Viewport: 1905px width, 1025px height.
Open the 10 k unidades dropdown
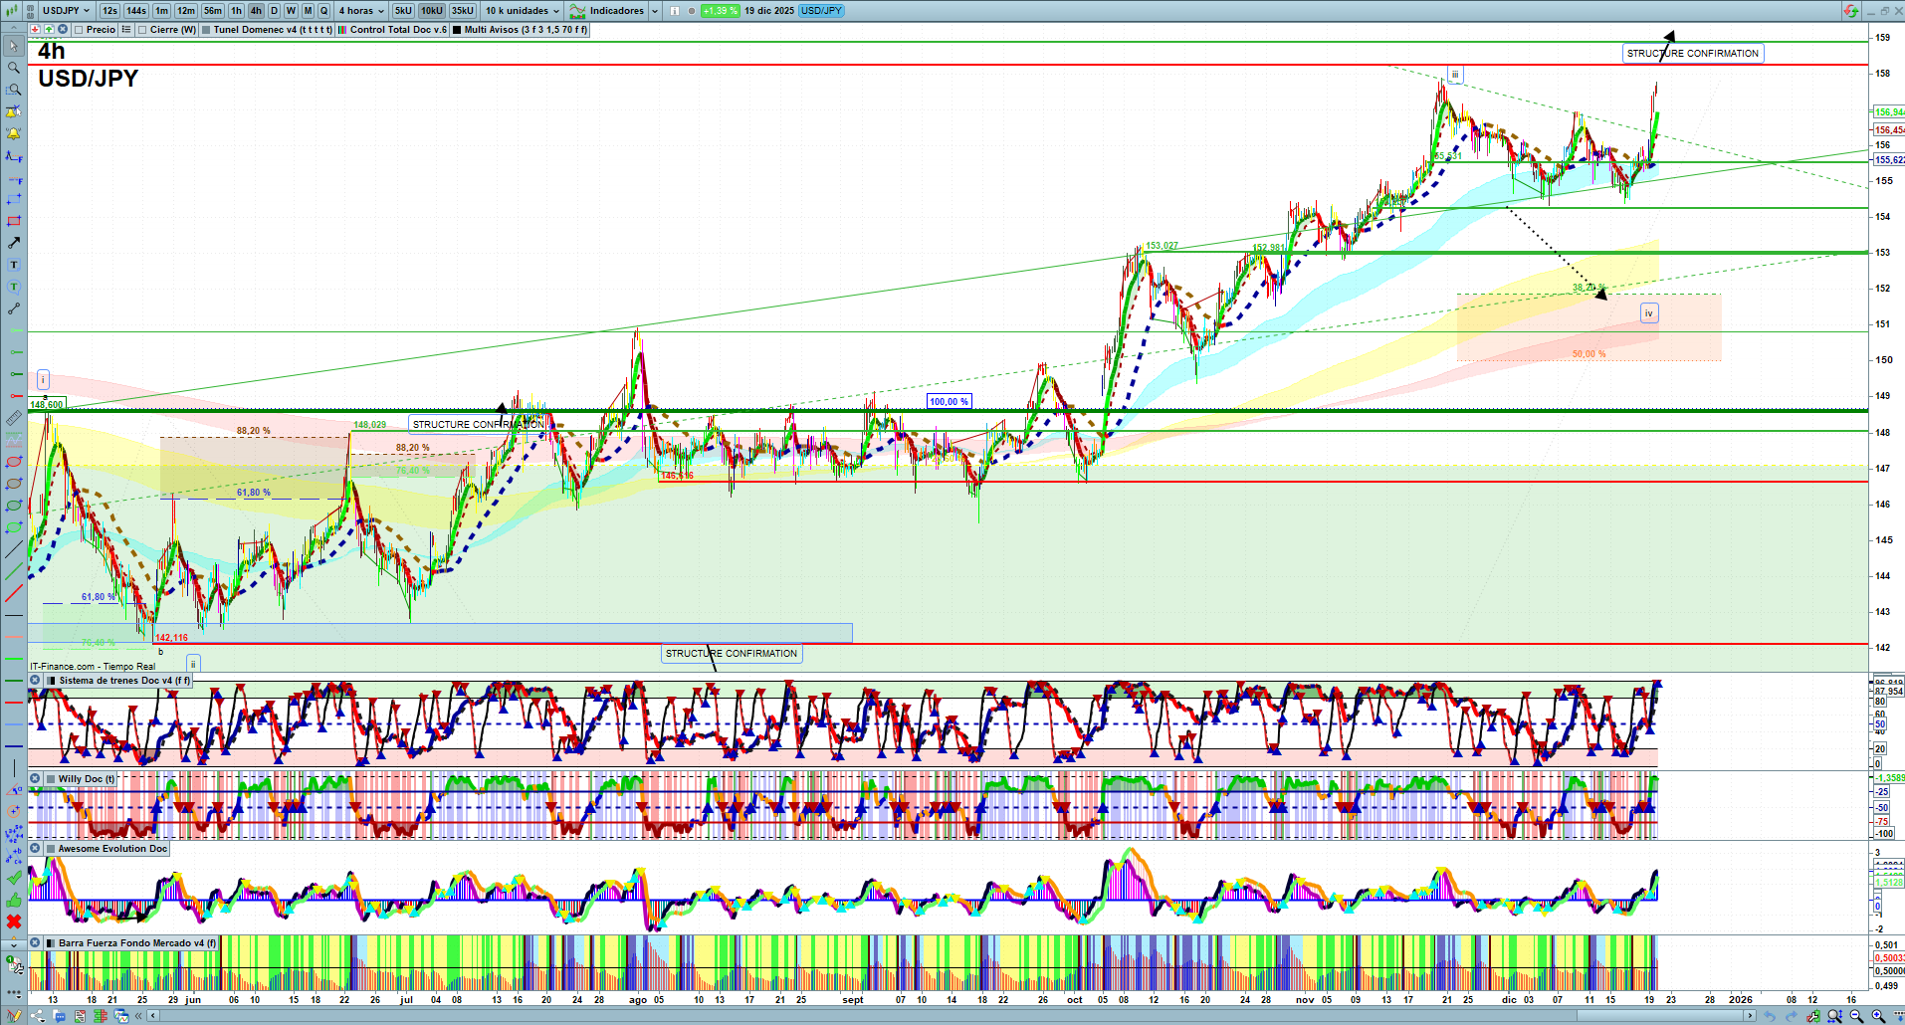523,11
